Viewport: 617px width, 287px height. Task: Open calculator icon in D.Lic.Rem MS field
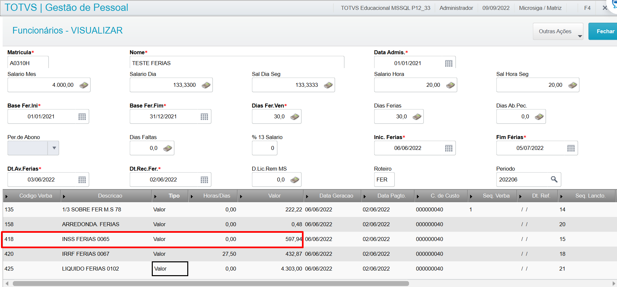point(295,180)
